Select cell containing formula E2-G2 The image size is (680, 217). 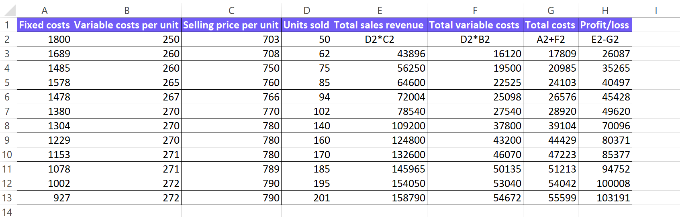point(605,39)
